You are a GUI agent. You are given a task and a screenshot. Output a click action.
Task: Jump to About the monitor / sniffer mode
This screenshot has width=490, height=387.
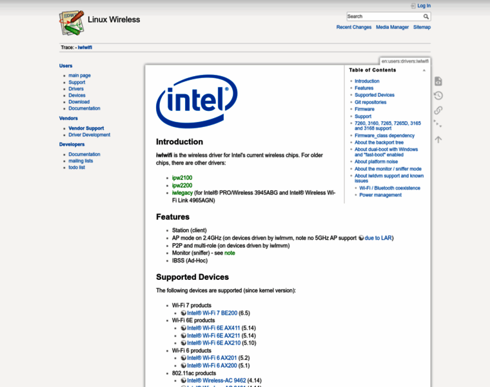[388, 169]
